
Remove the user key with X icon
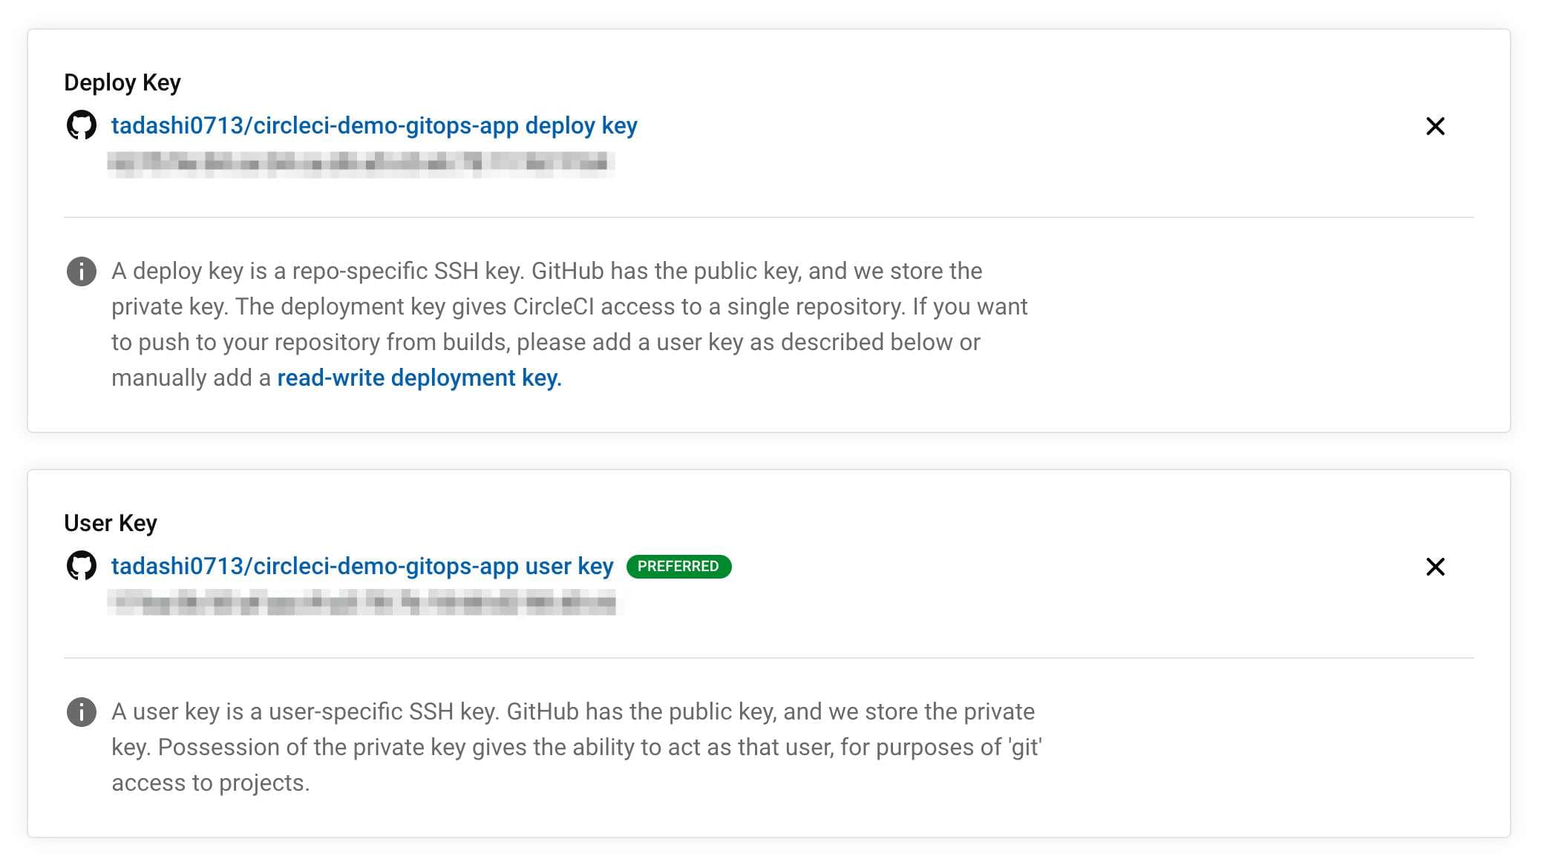(x=1436, y=567)
